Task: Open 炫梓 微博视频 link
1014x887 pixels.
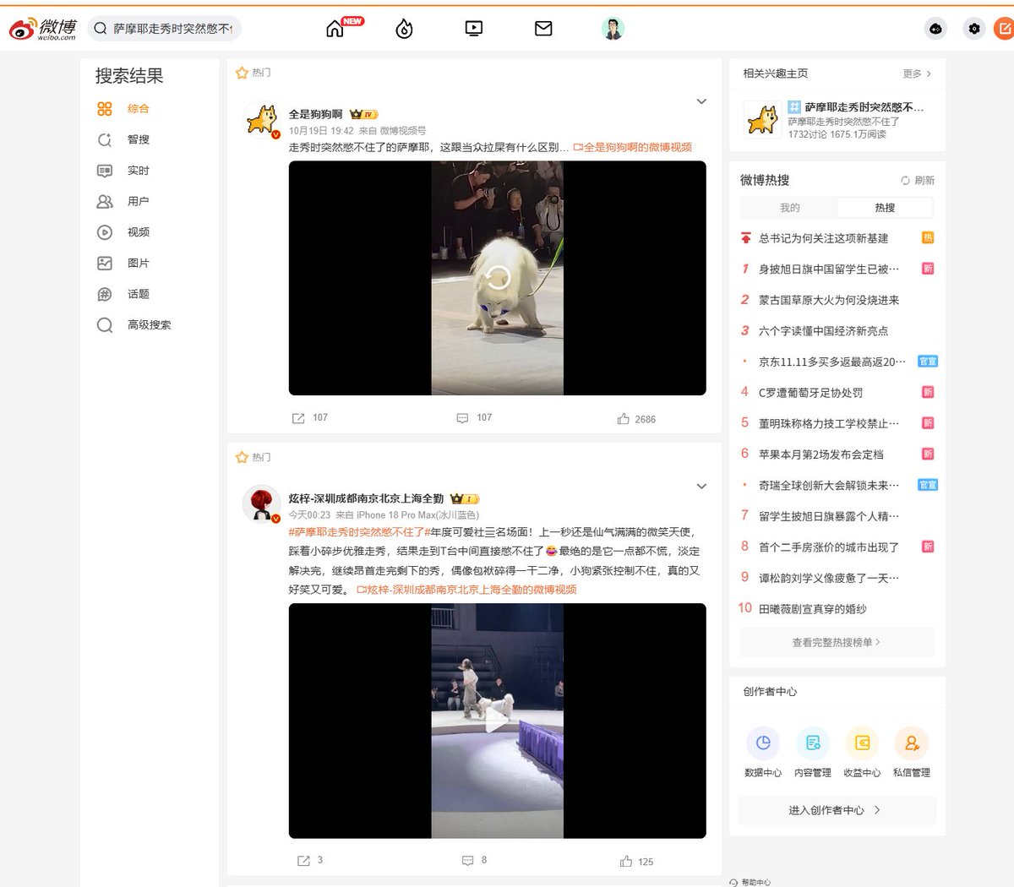Action: [467, 590]
